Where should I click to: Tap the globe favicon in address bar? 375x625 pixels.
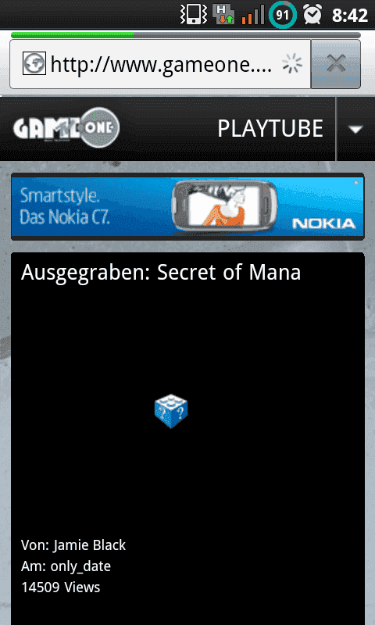point(34,63)
